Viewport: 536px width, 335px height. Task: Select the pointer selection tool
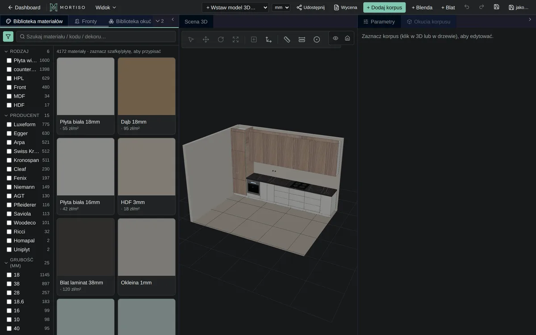point(191,39)
